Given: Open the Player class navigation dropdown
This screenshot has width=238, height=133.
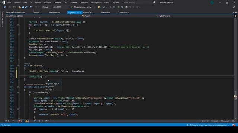Looking at the screenshot, I should coord(119,16).
